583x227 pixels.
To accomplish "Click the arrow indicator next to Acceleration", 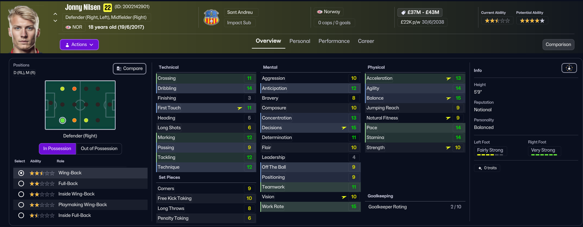I will tap(448, 79).
